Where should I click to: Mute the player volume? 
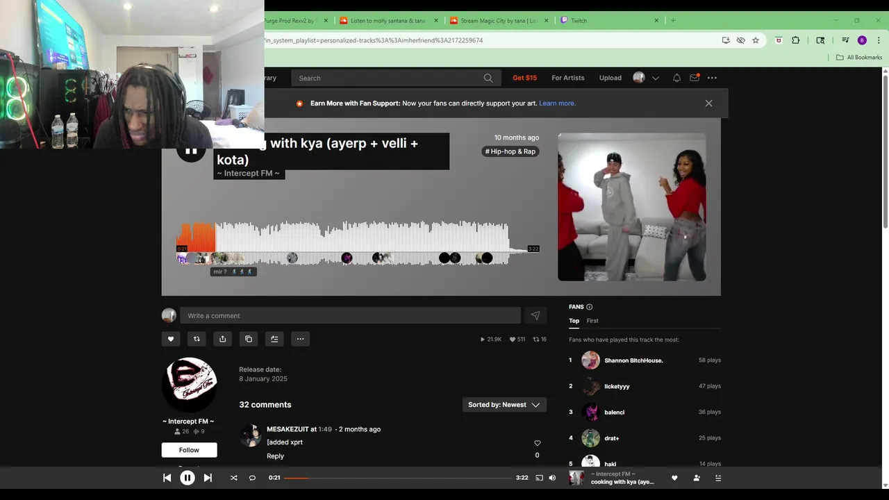pos(552,478)
